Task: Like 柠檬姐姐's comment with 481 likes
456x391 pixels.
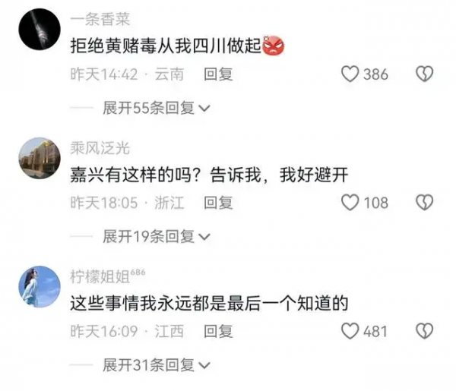Action: click(350, 331)
